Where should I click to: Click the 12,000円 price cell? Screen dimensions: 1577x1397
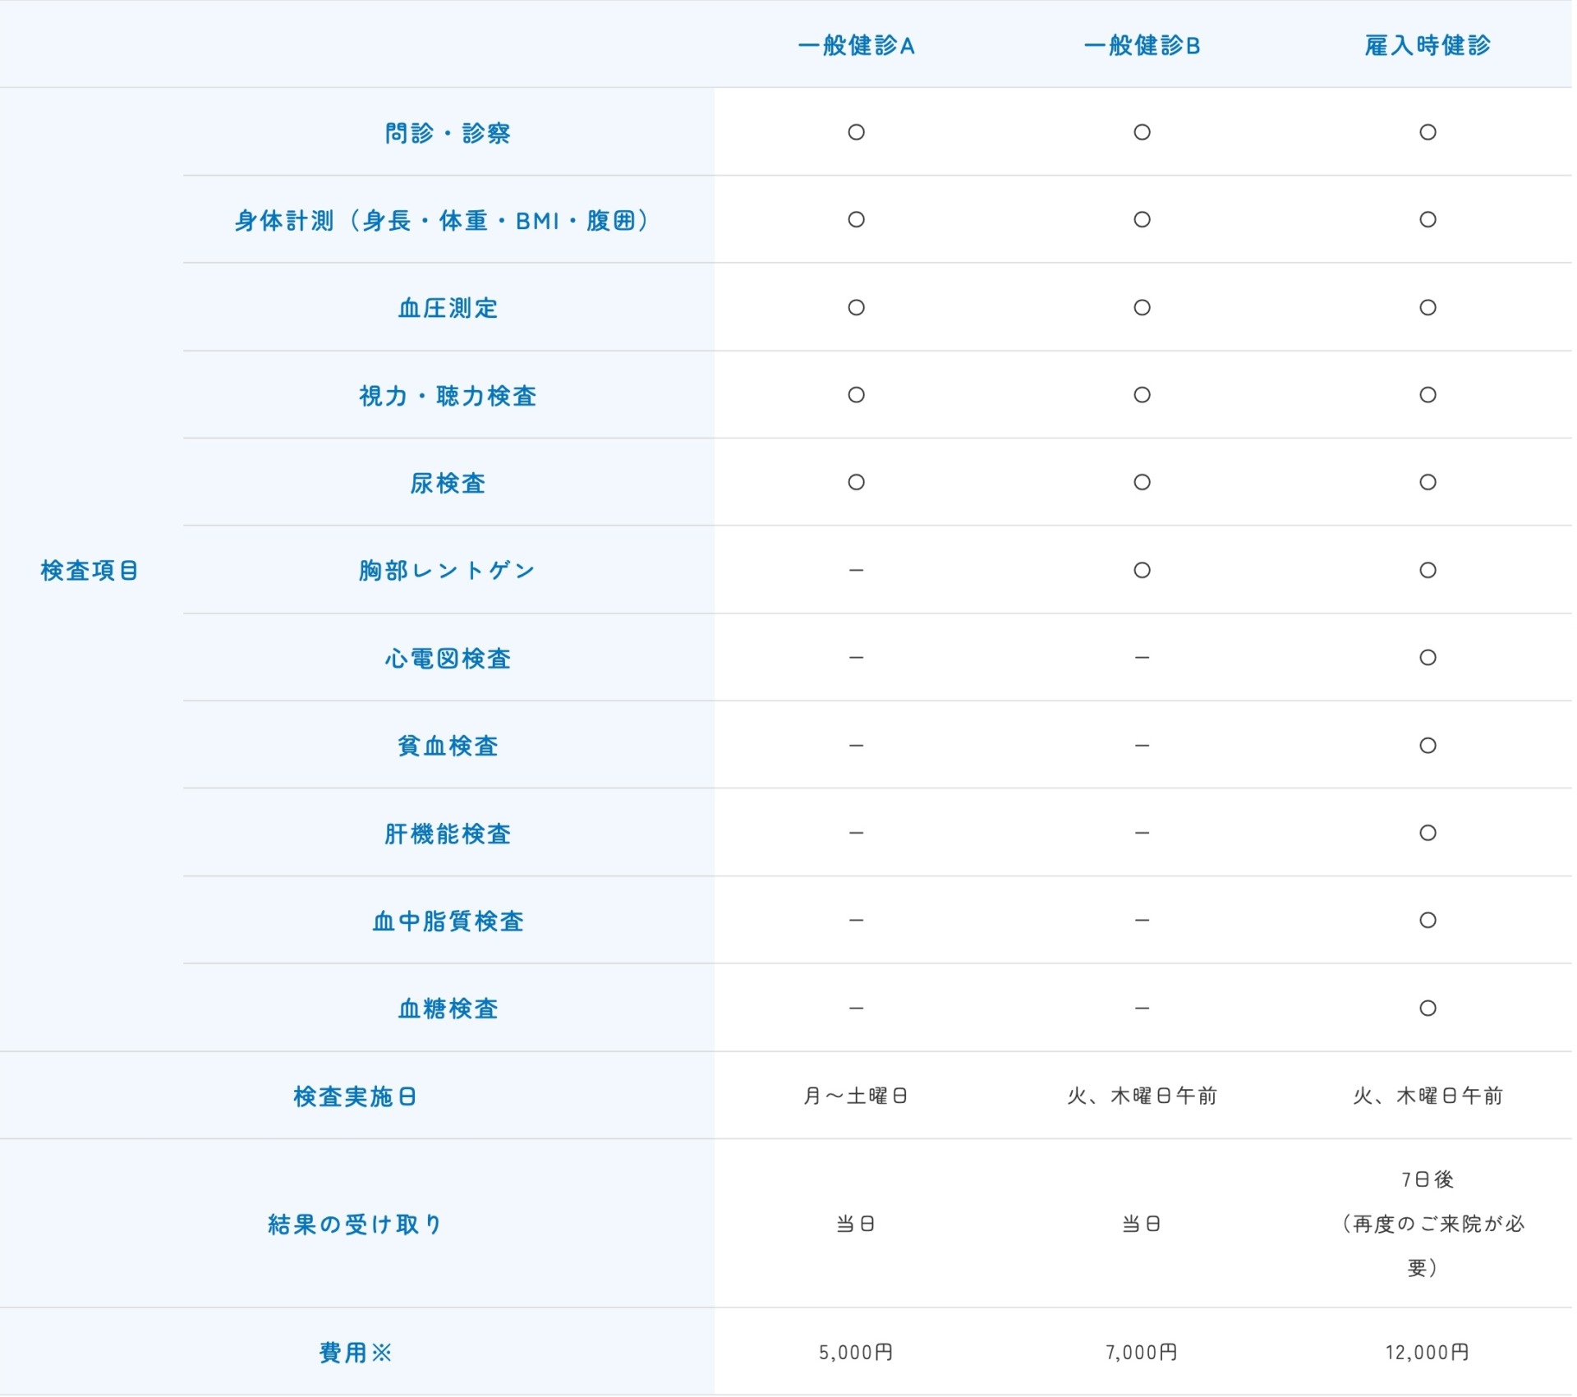click(x=1428, y=1352)
